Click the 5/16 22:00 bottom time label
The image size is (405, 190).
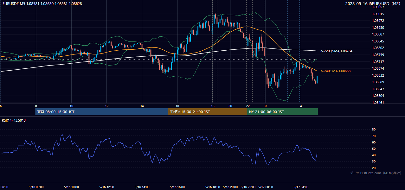coord(248,187)
